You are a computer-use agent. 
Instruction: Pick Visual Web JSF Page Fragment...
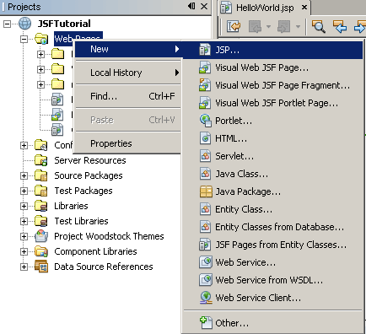[272, 85]
